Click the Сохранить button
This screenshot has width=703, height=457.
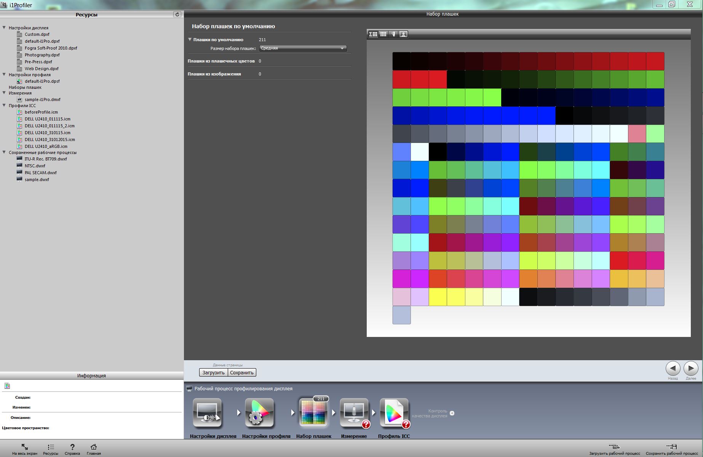pos(242,372)
